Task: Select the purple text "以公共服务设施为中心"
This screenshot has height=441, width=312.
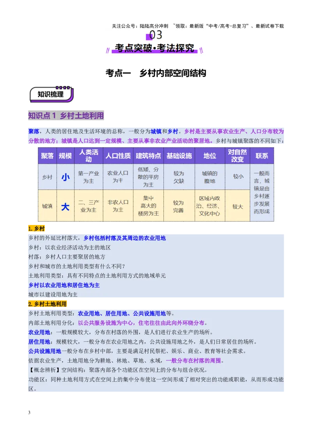Action: (105, 323)
